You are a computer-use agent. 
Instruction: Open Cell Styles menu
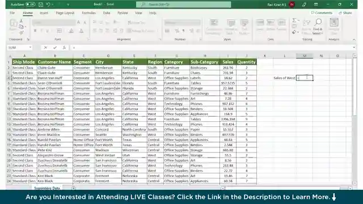click(244, 27)
